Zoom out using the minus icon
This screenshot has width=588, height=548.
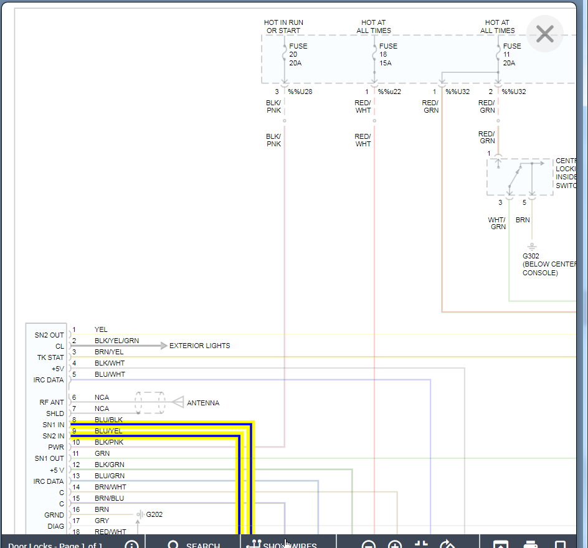(368, 546)
